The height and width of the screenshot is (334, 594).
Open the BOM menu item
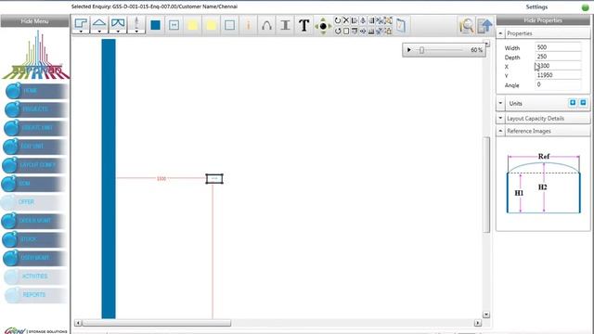click(x=33, y=184)
